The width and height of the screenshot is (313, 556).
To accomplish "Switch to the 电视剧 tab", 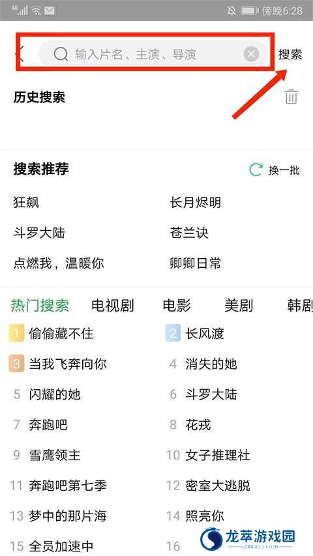I will pyautogui.click(x=113, y=305).
